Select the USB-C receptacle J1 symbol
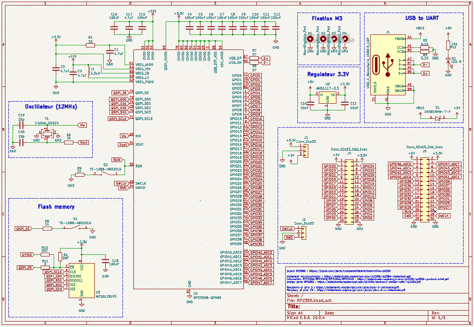This screenshot has height=327, width=474. click(388, 64)
